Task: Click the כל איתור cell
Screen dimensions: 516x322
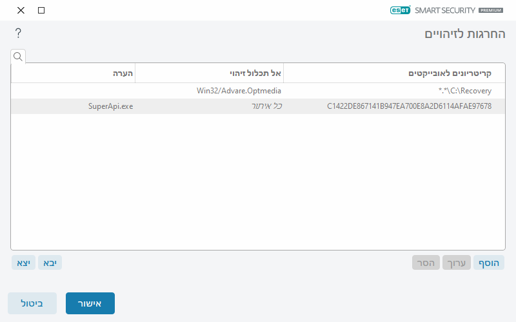Action: click(267, 106)
